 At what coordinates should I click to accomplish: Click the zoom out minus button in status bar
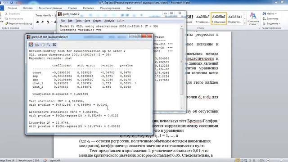[x=268, y=160]
